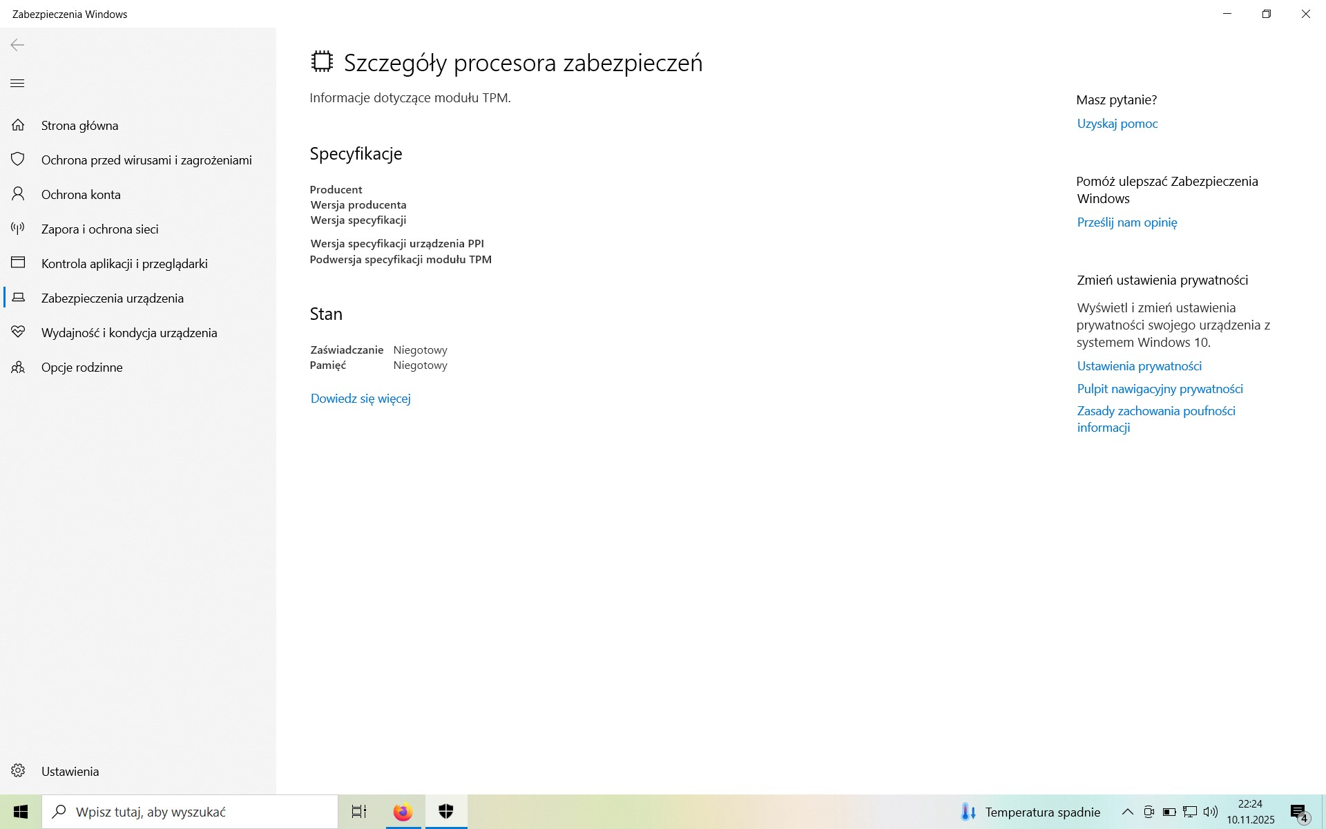Click the device health heart icon
1326x829 pixels.
click(x=18, y=332)
